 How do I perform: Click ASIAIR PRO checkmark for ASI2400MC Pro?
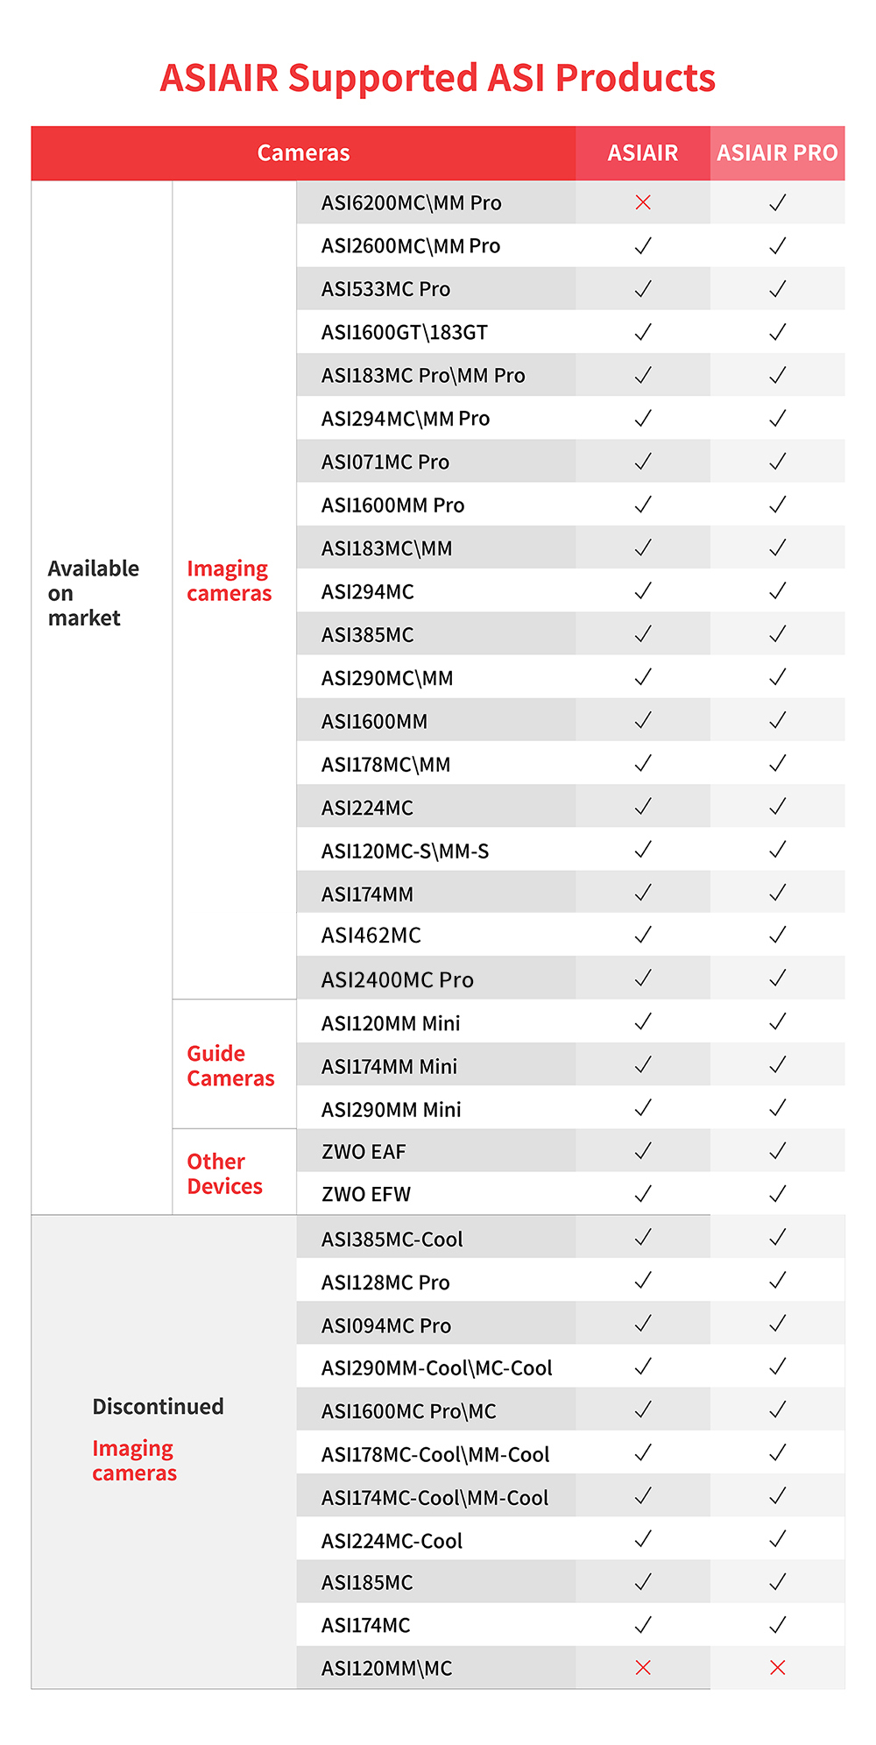coord(777,978)
